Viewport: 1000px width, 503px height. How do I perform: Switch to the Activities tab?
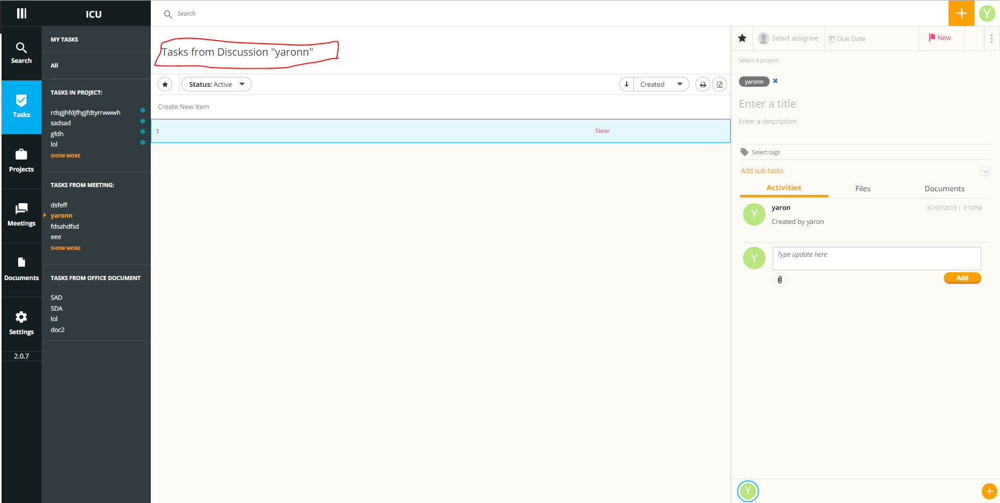click(x=784, y=188)
